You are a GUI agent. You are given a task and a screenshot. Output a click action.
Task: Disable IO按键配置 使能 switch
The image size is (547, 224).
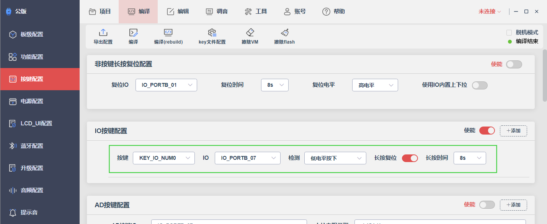point(487,131)
